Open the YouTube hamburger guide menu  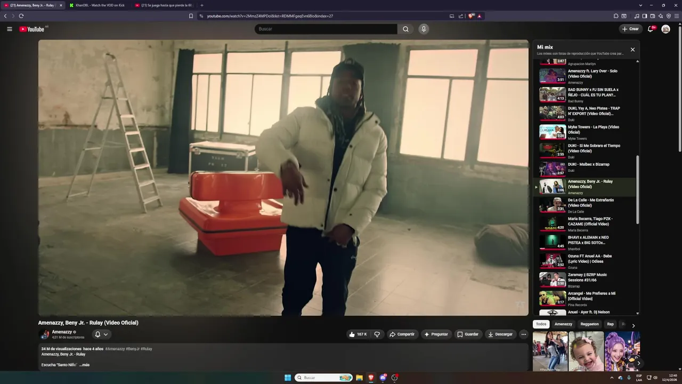pyautogui.click(x=10, y=29)
